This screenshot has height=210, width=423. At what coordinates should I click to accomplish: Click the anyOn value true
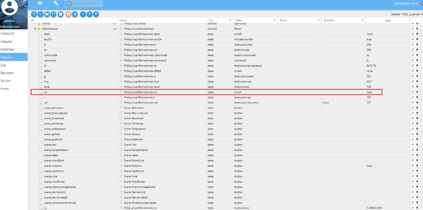point(369,39)
